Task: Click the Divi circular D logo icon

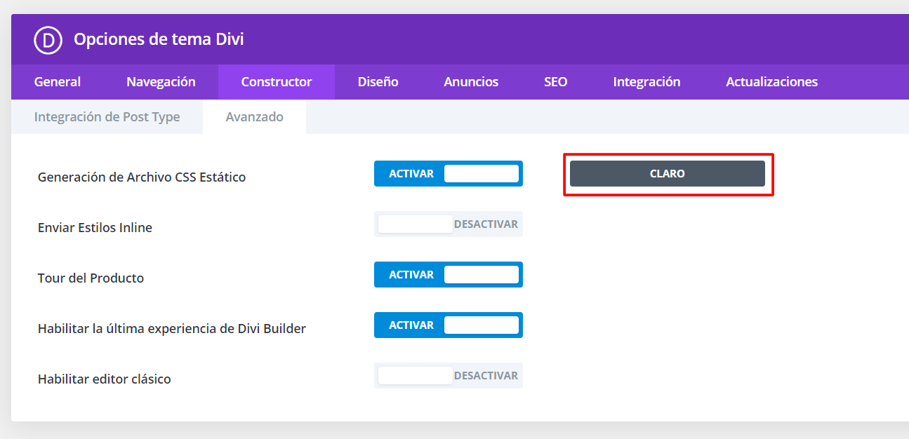Action: pos(48,39)
